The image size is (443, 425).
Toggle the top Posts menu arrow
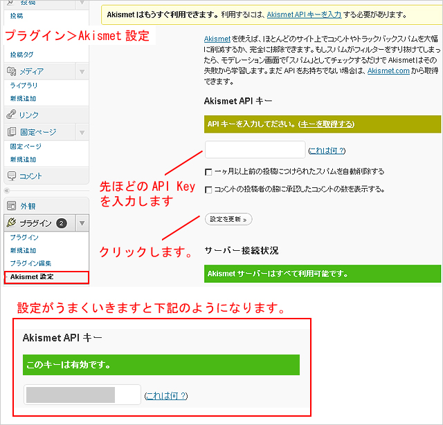tap(82, 3)
